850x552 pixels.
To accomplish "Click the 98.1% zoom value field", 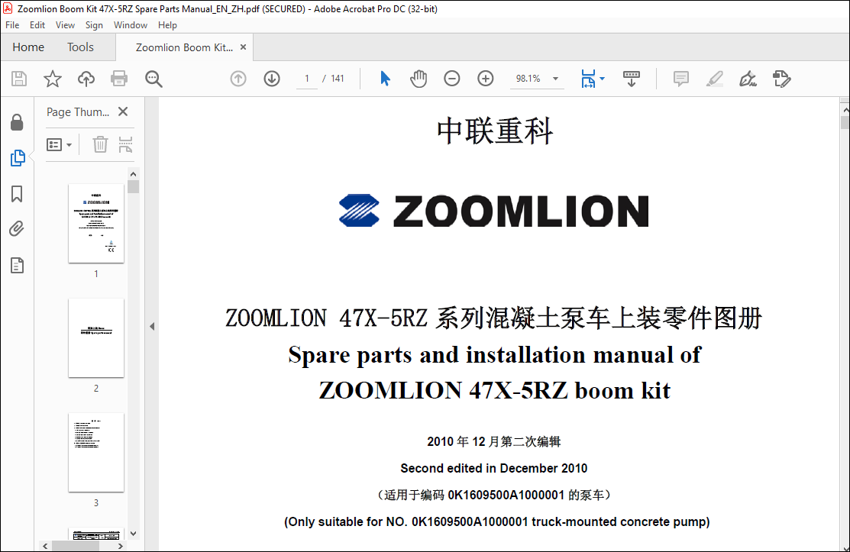I will pyautogui.click(x=528, y=79).
